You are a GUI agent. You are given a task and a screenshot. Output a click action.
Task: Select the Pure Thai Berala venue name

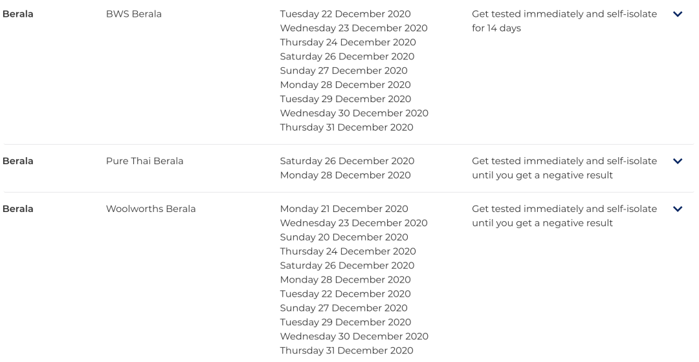[x=144, y=161]
